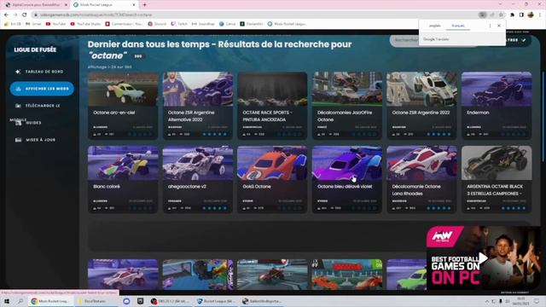Open Google Translate popup options menu

pyautogui.click(x=490, y=26)
